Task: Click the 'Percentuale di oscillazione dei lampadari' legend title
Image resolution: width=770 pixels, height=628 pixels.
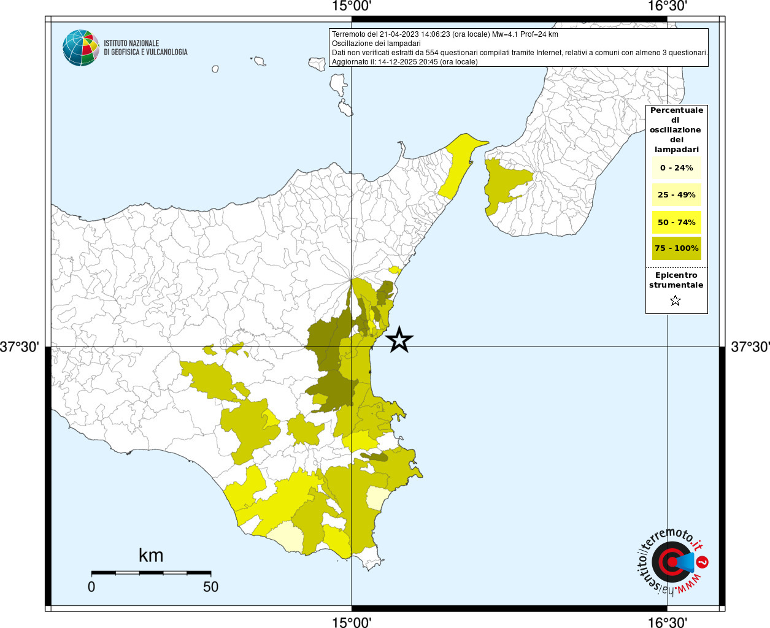Action: coord(676,129)
